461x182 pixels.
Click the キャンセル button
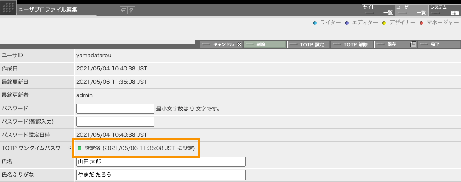coord(222,45)
